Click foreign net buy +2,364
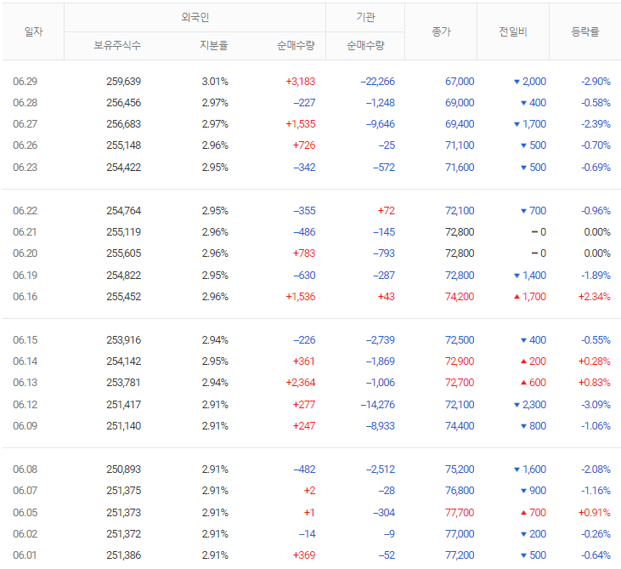Viewport: 621px width, 569px height. click(301, 383)
